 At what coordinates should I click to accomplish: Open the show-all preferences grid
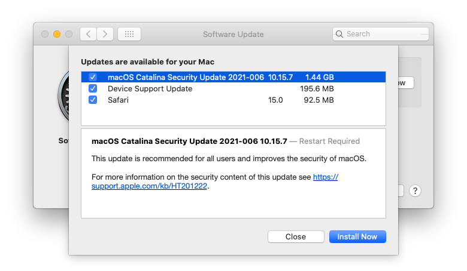coord(129,34)
